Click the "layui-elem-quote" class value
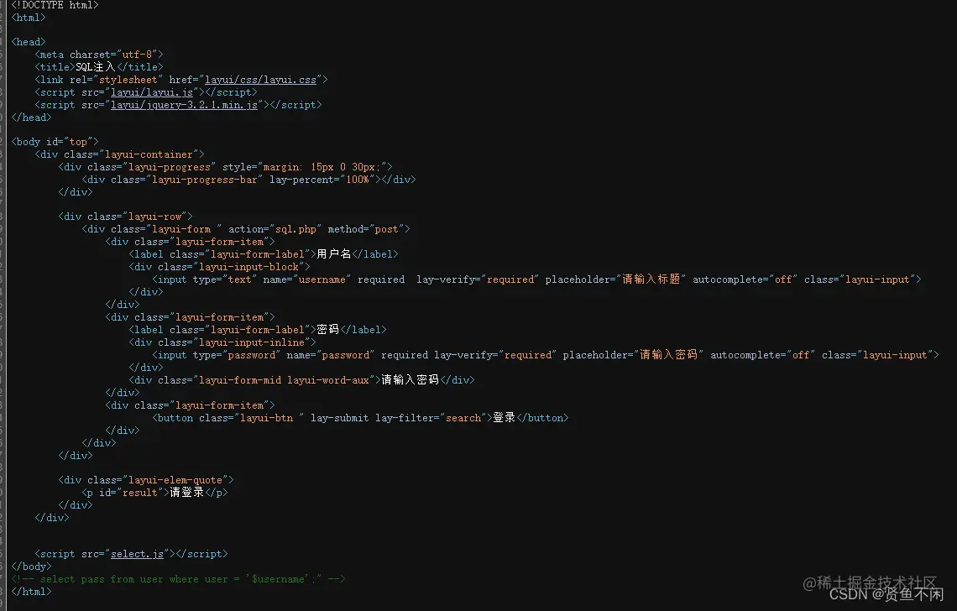Screen dimensions: 957x611 click(x=175, y=480)
